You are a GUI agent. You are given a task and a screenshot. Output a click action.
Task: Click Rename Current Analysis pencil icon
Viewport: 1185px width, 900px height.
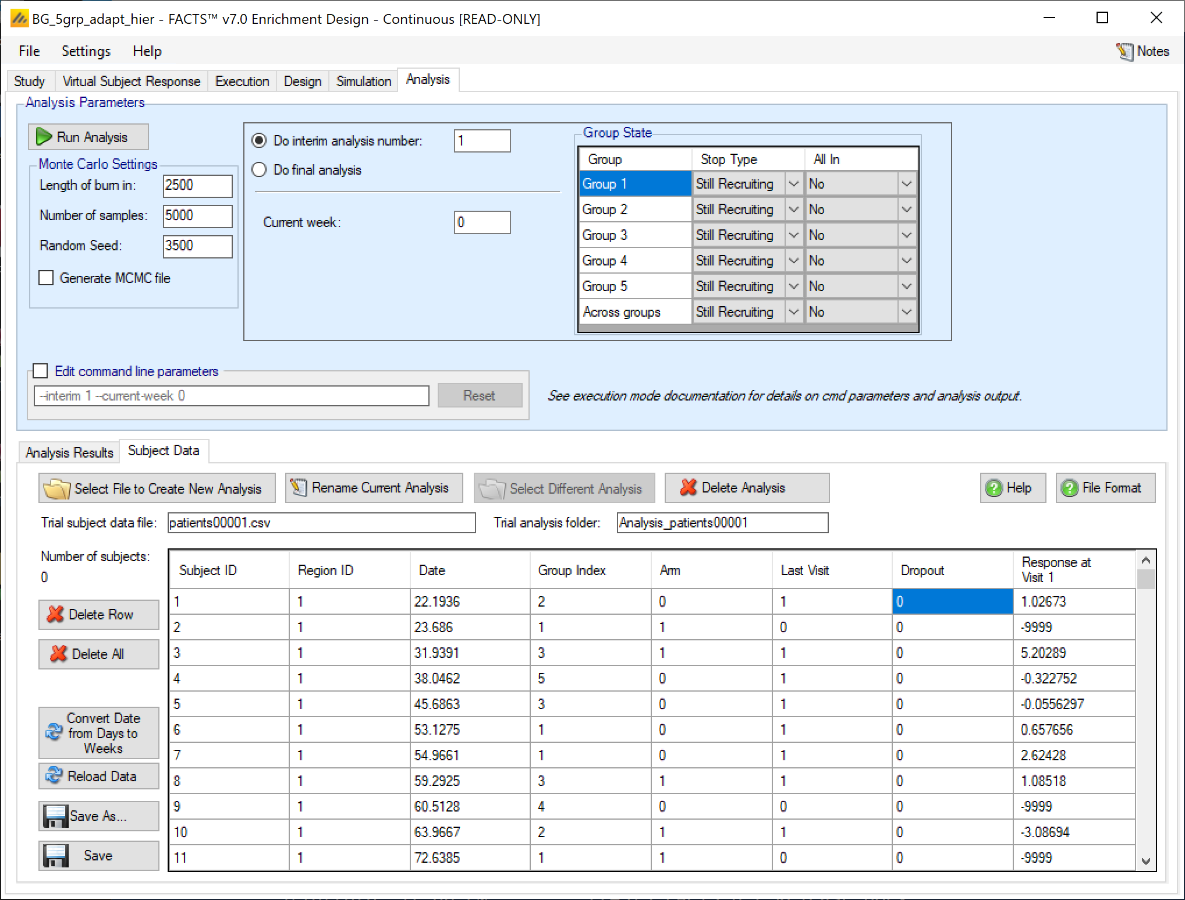coord(299,488)
